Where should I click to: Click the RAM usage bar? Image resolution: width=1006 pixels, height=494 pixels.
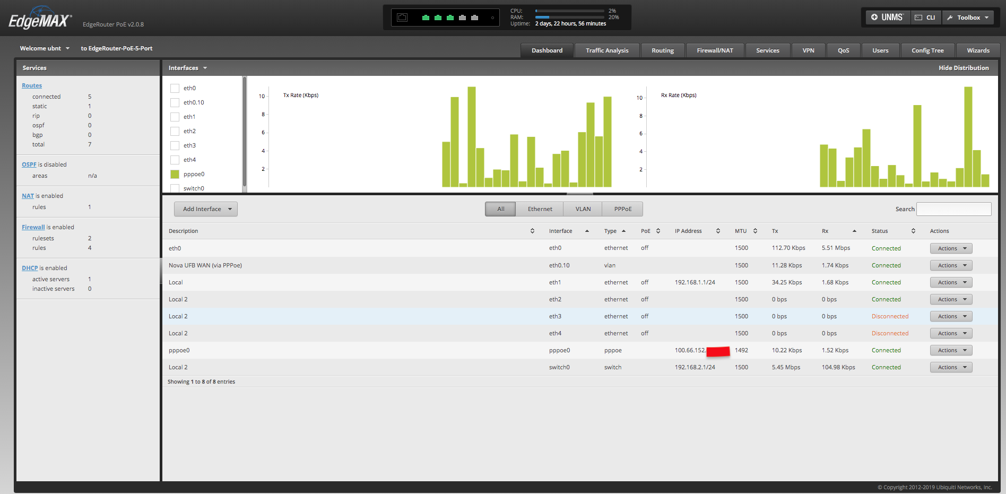pyautogui.click(x=570, y=17)
